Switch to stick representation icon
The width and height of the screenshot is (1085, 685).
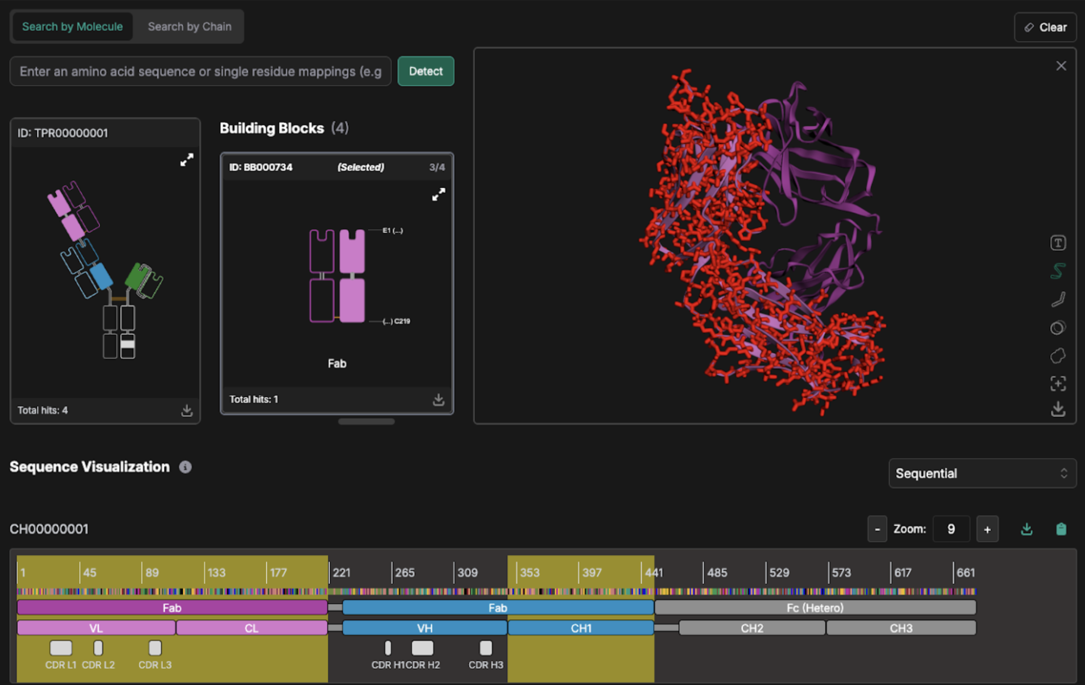tap(1058, 299)
